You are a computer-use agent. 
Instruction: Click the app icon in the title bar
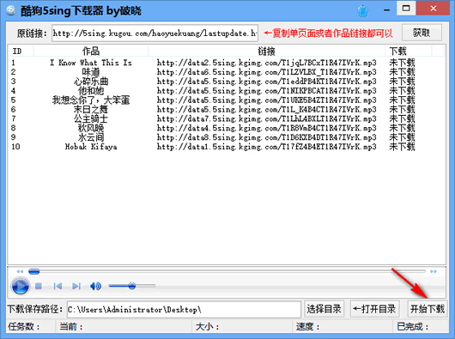(11, 10)
